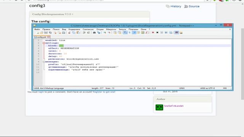Toggle the Indent Guide toolbar button

pos(134,33)
